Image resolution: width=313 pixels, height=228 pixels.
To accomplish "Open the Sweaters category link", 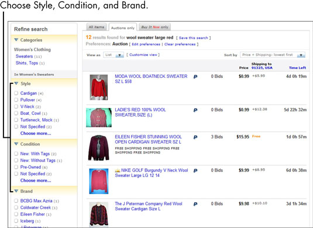I will point(24,56).
